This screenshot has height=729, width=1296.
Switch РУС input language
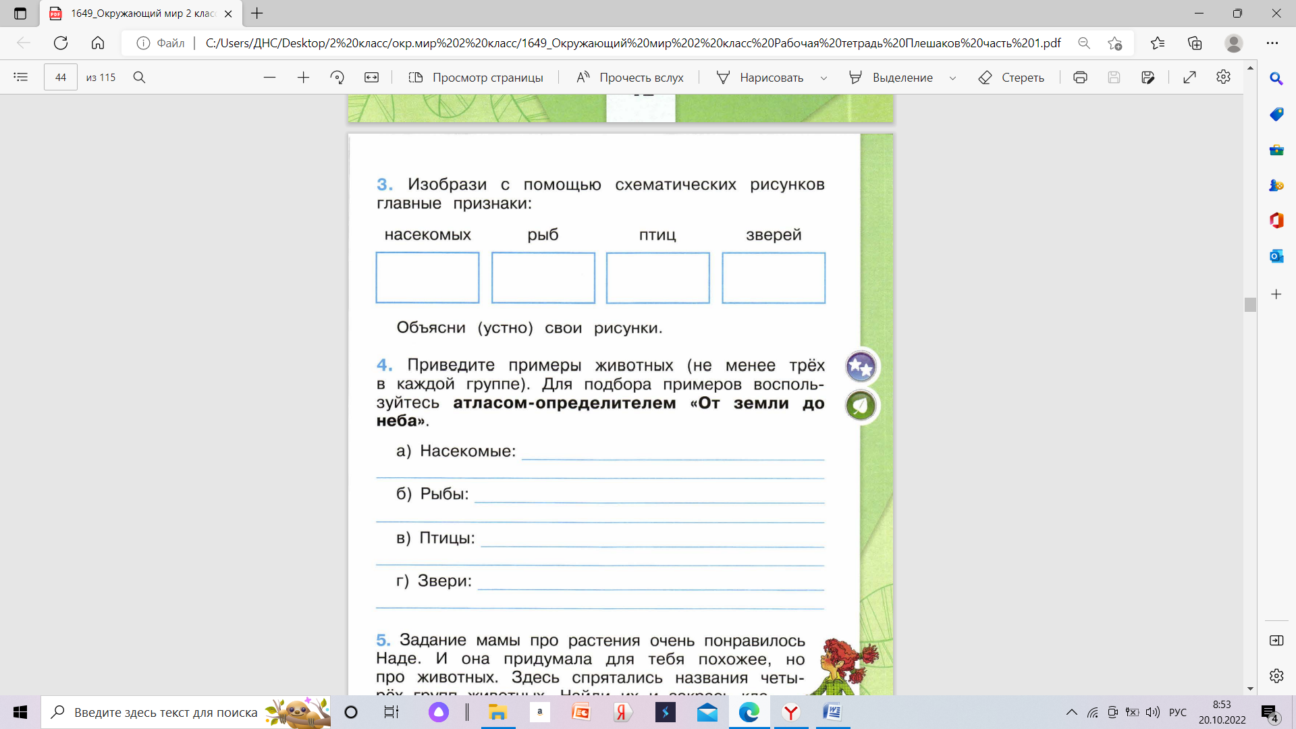1178,712
